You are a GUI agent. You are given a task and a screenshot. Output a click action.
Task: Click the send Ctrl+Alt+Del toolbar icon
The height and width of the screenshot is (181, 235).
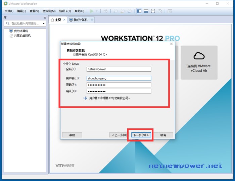[x=105, y=11]
